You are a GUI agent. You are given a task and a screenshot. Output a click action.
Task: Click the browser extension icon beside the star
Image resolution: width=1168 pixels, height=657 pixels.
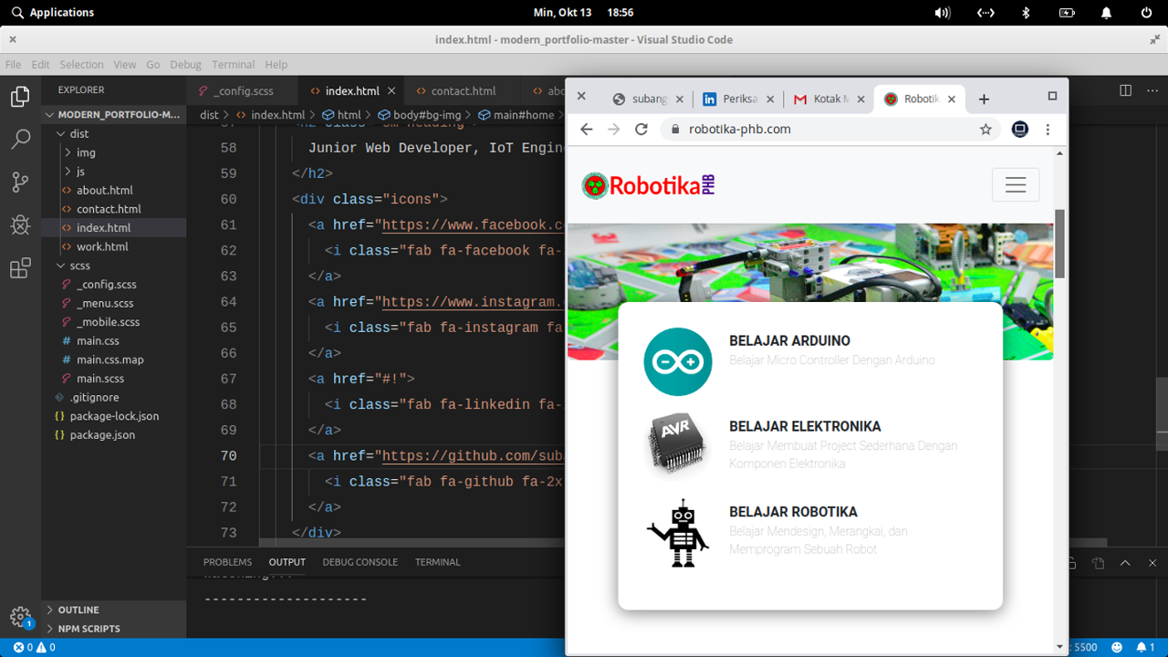pos(1020,130)
